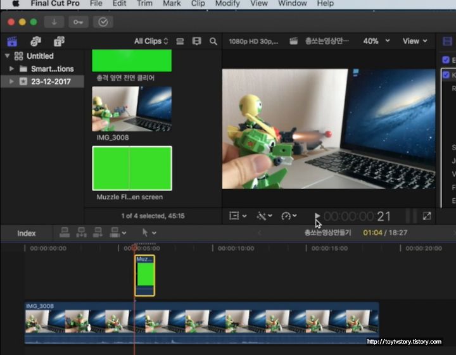The image size is (456, 355).
Task: Click overwrite clip edit icon
Action: coord(115,232)
